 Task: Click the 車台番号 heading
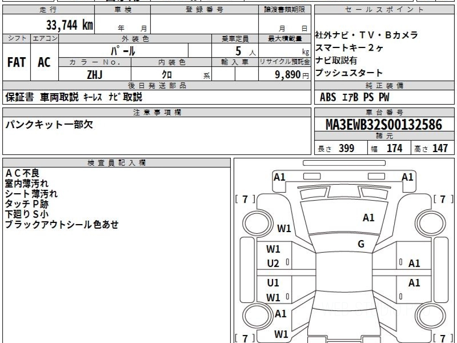[x=384, y=112]
